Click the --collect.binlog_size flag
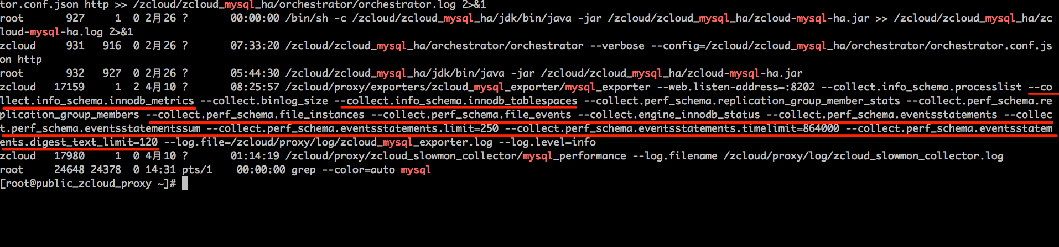 point(264,101)
